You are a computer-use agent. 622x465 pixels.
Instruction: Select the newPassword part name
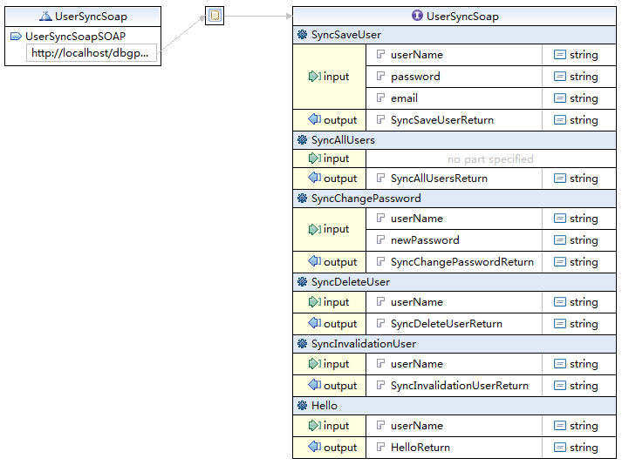point(425,240)
